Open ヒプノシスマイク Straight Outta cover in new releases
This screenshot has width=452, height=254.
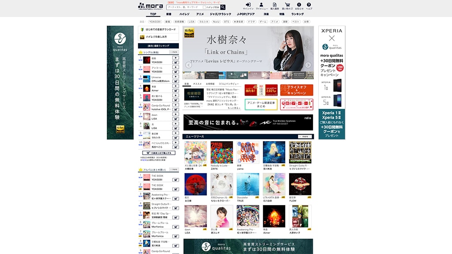300,152
